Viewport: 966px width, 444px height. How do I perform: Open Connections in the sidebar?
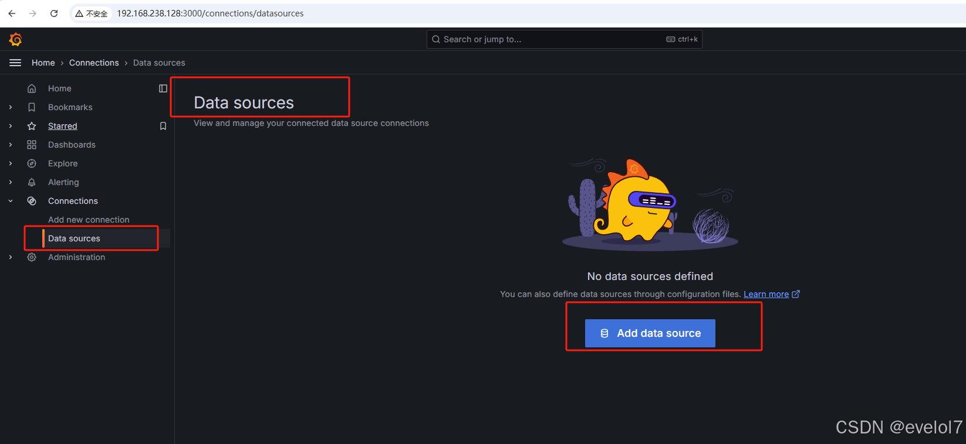pos(73,201)
